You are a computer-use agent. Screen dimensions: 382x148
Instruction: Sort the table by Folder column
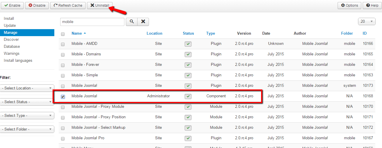click(347, 33)
